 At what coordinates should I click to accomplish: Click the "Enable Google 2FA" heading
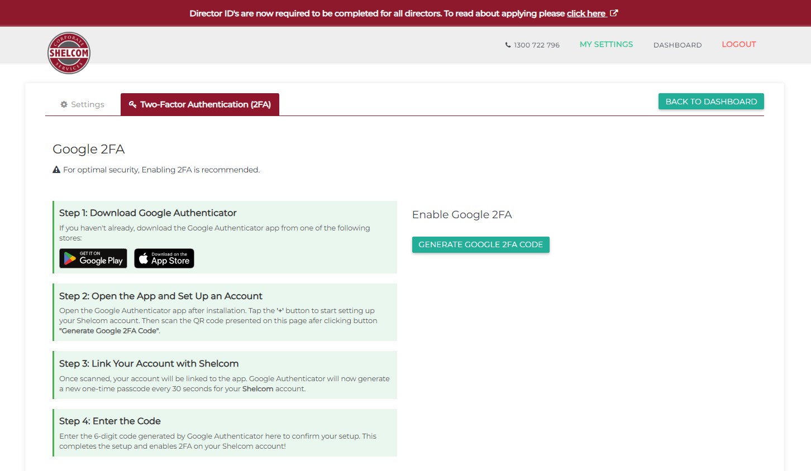462,215
